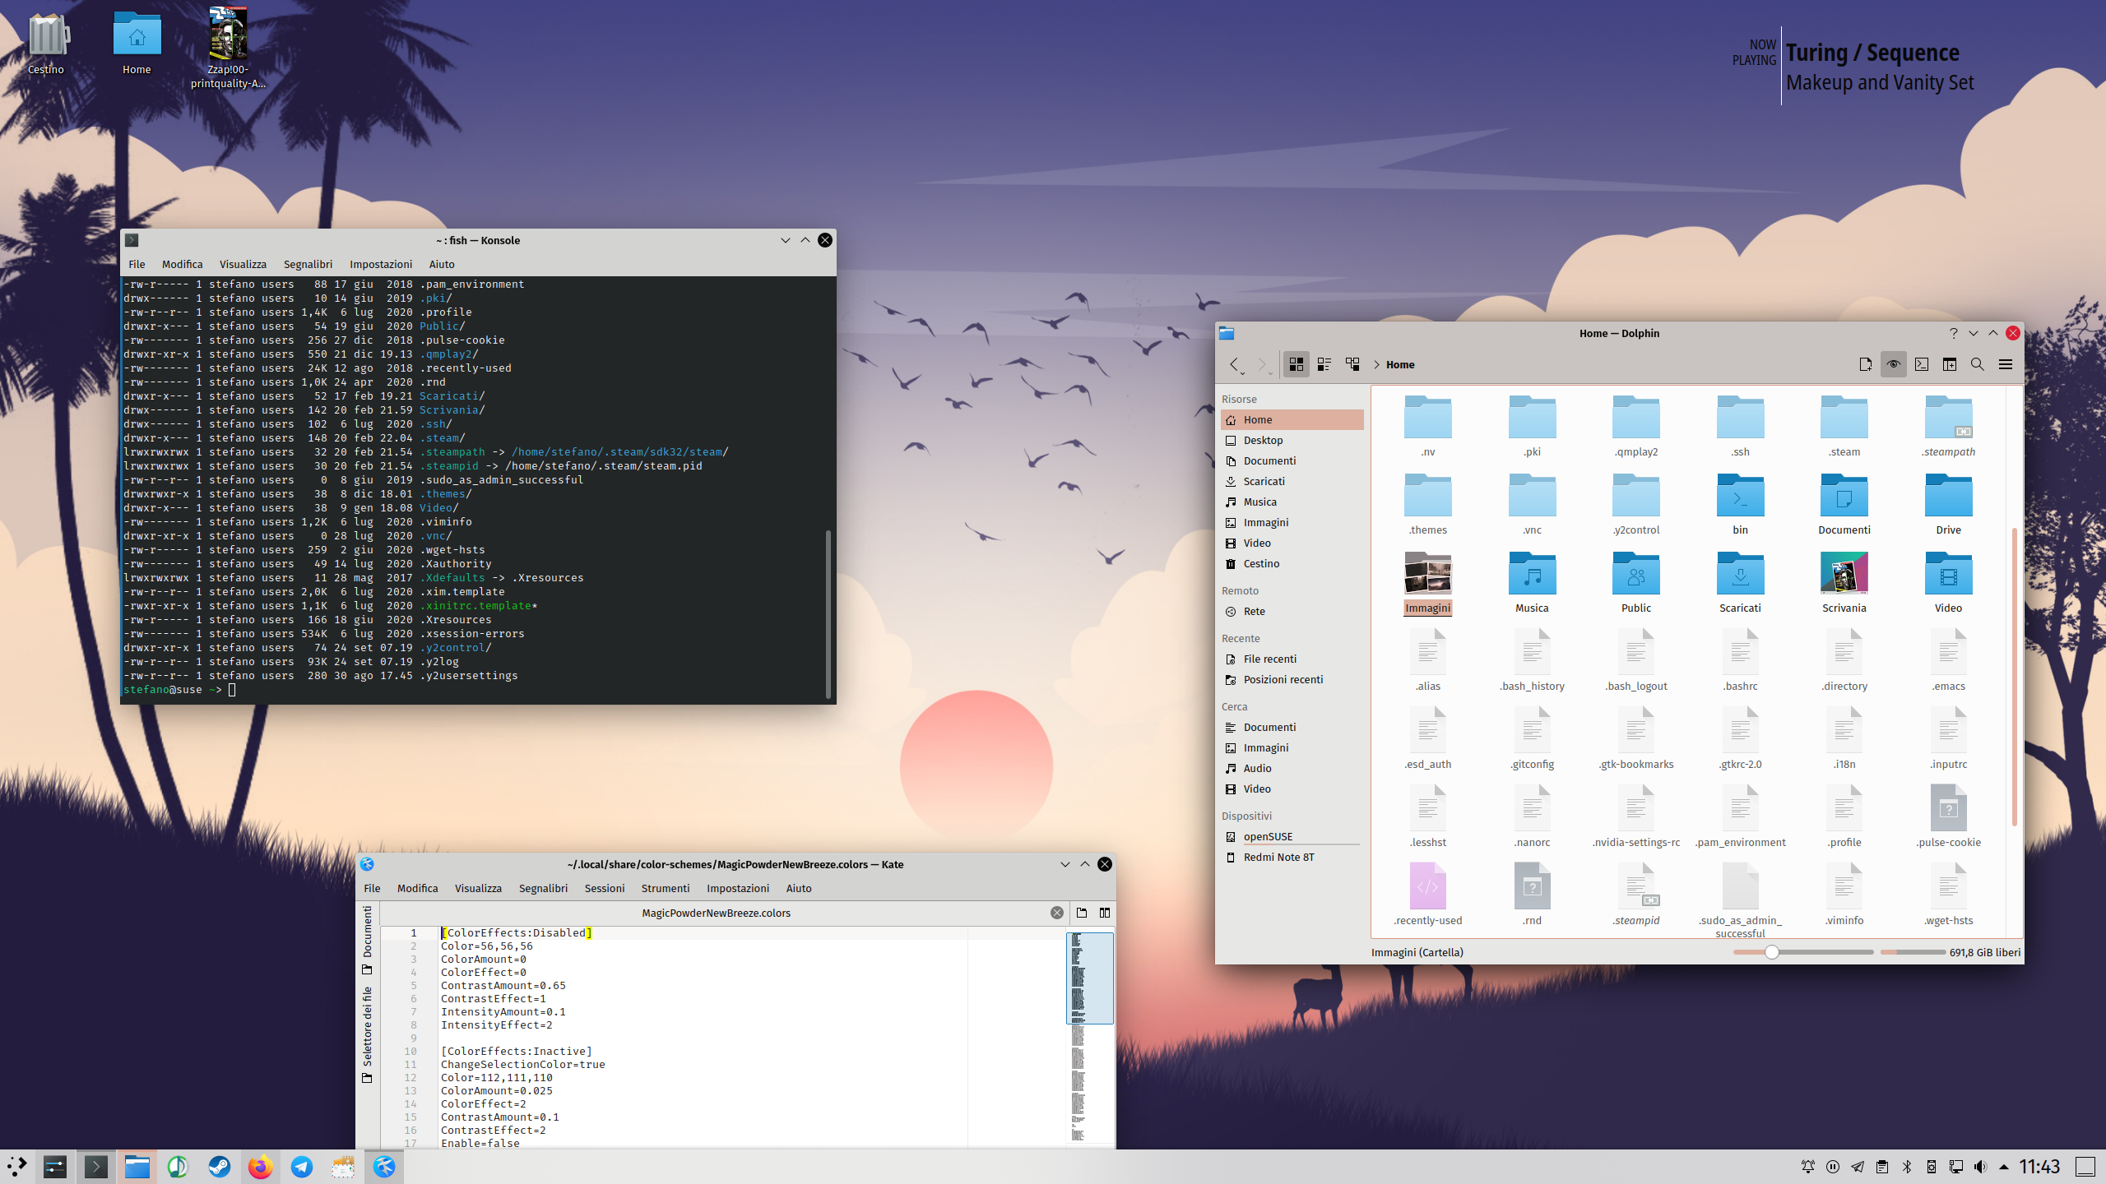Open Telegram from the taskbar
The height and width of the screenshot is (1184, 2106).
click(302, 1166)
